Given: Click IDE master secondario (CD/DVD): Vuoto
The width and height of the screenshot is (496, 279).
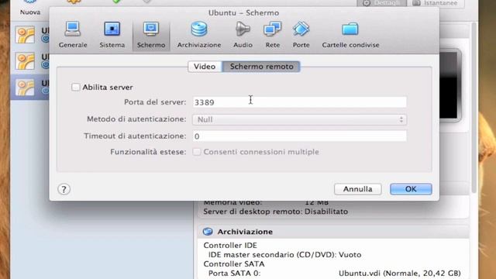Looking at the screenshot, I should (x=284, y=255).
